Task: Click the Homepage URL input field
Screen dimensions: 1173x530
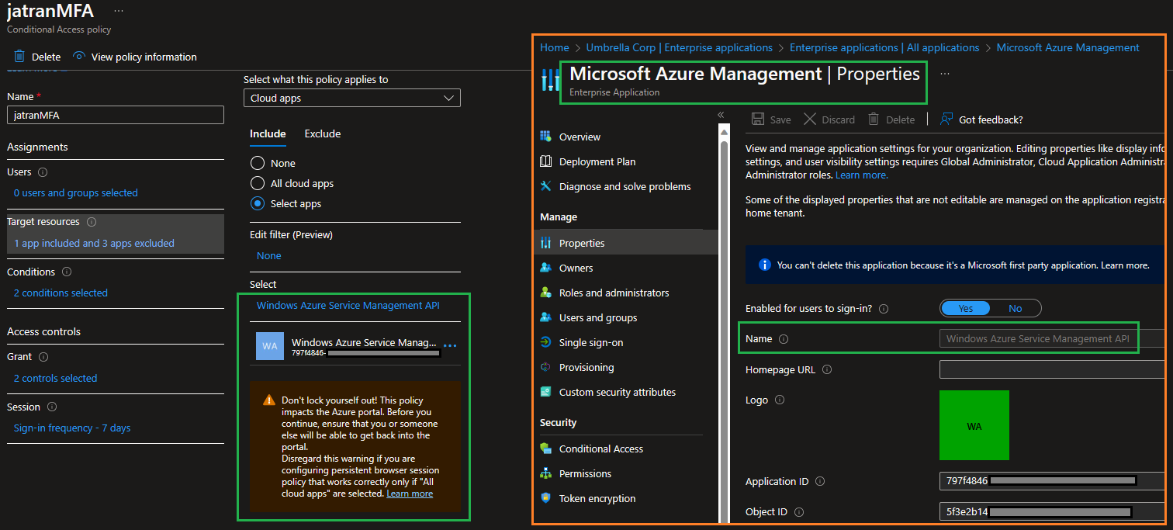Action: (x=1053, y=369)
